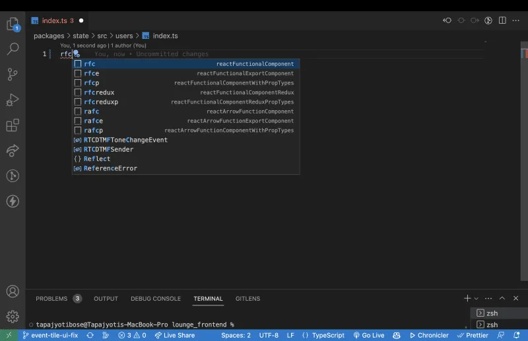This screenshot has height=341, width=528.
Task: Open the Extensions view
Action: [13, 125]
